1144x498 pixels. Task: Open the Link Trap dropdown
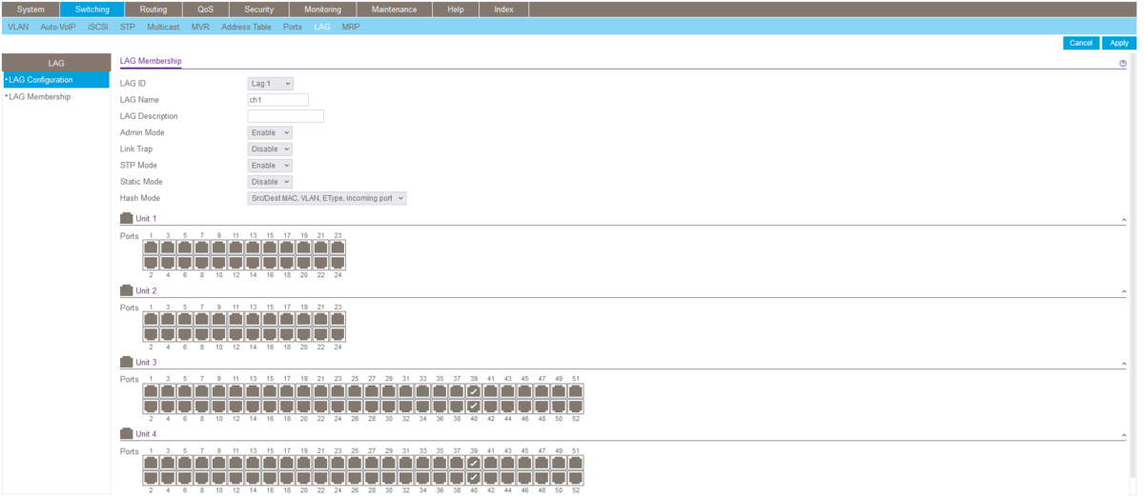[270, 149]
